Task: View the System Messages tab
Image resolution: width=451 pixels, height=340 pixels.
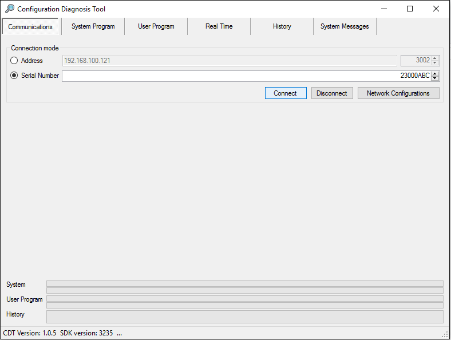Action: 345,26
